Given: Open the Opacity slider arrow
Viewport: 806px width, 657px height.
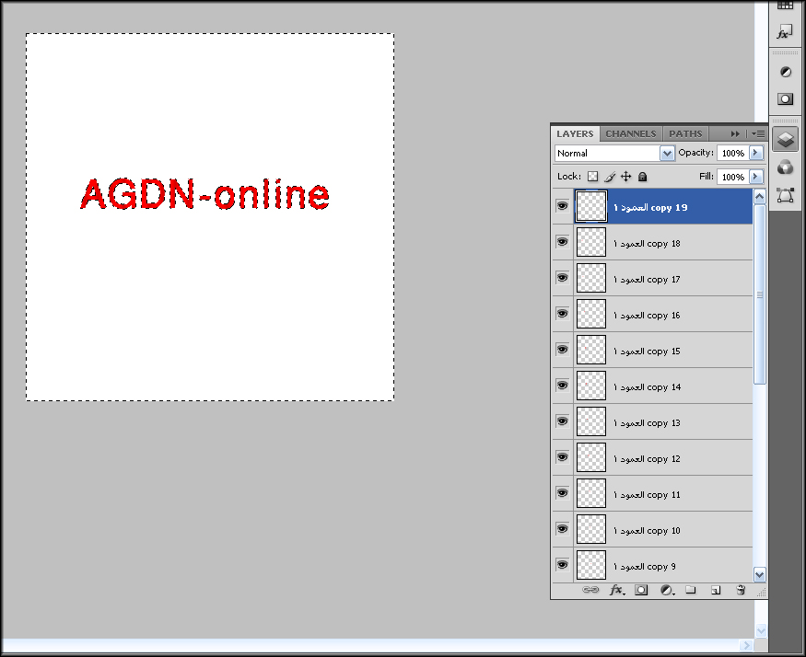Looking at the screenshot, I should pos(756,153).
